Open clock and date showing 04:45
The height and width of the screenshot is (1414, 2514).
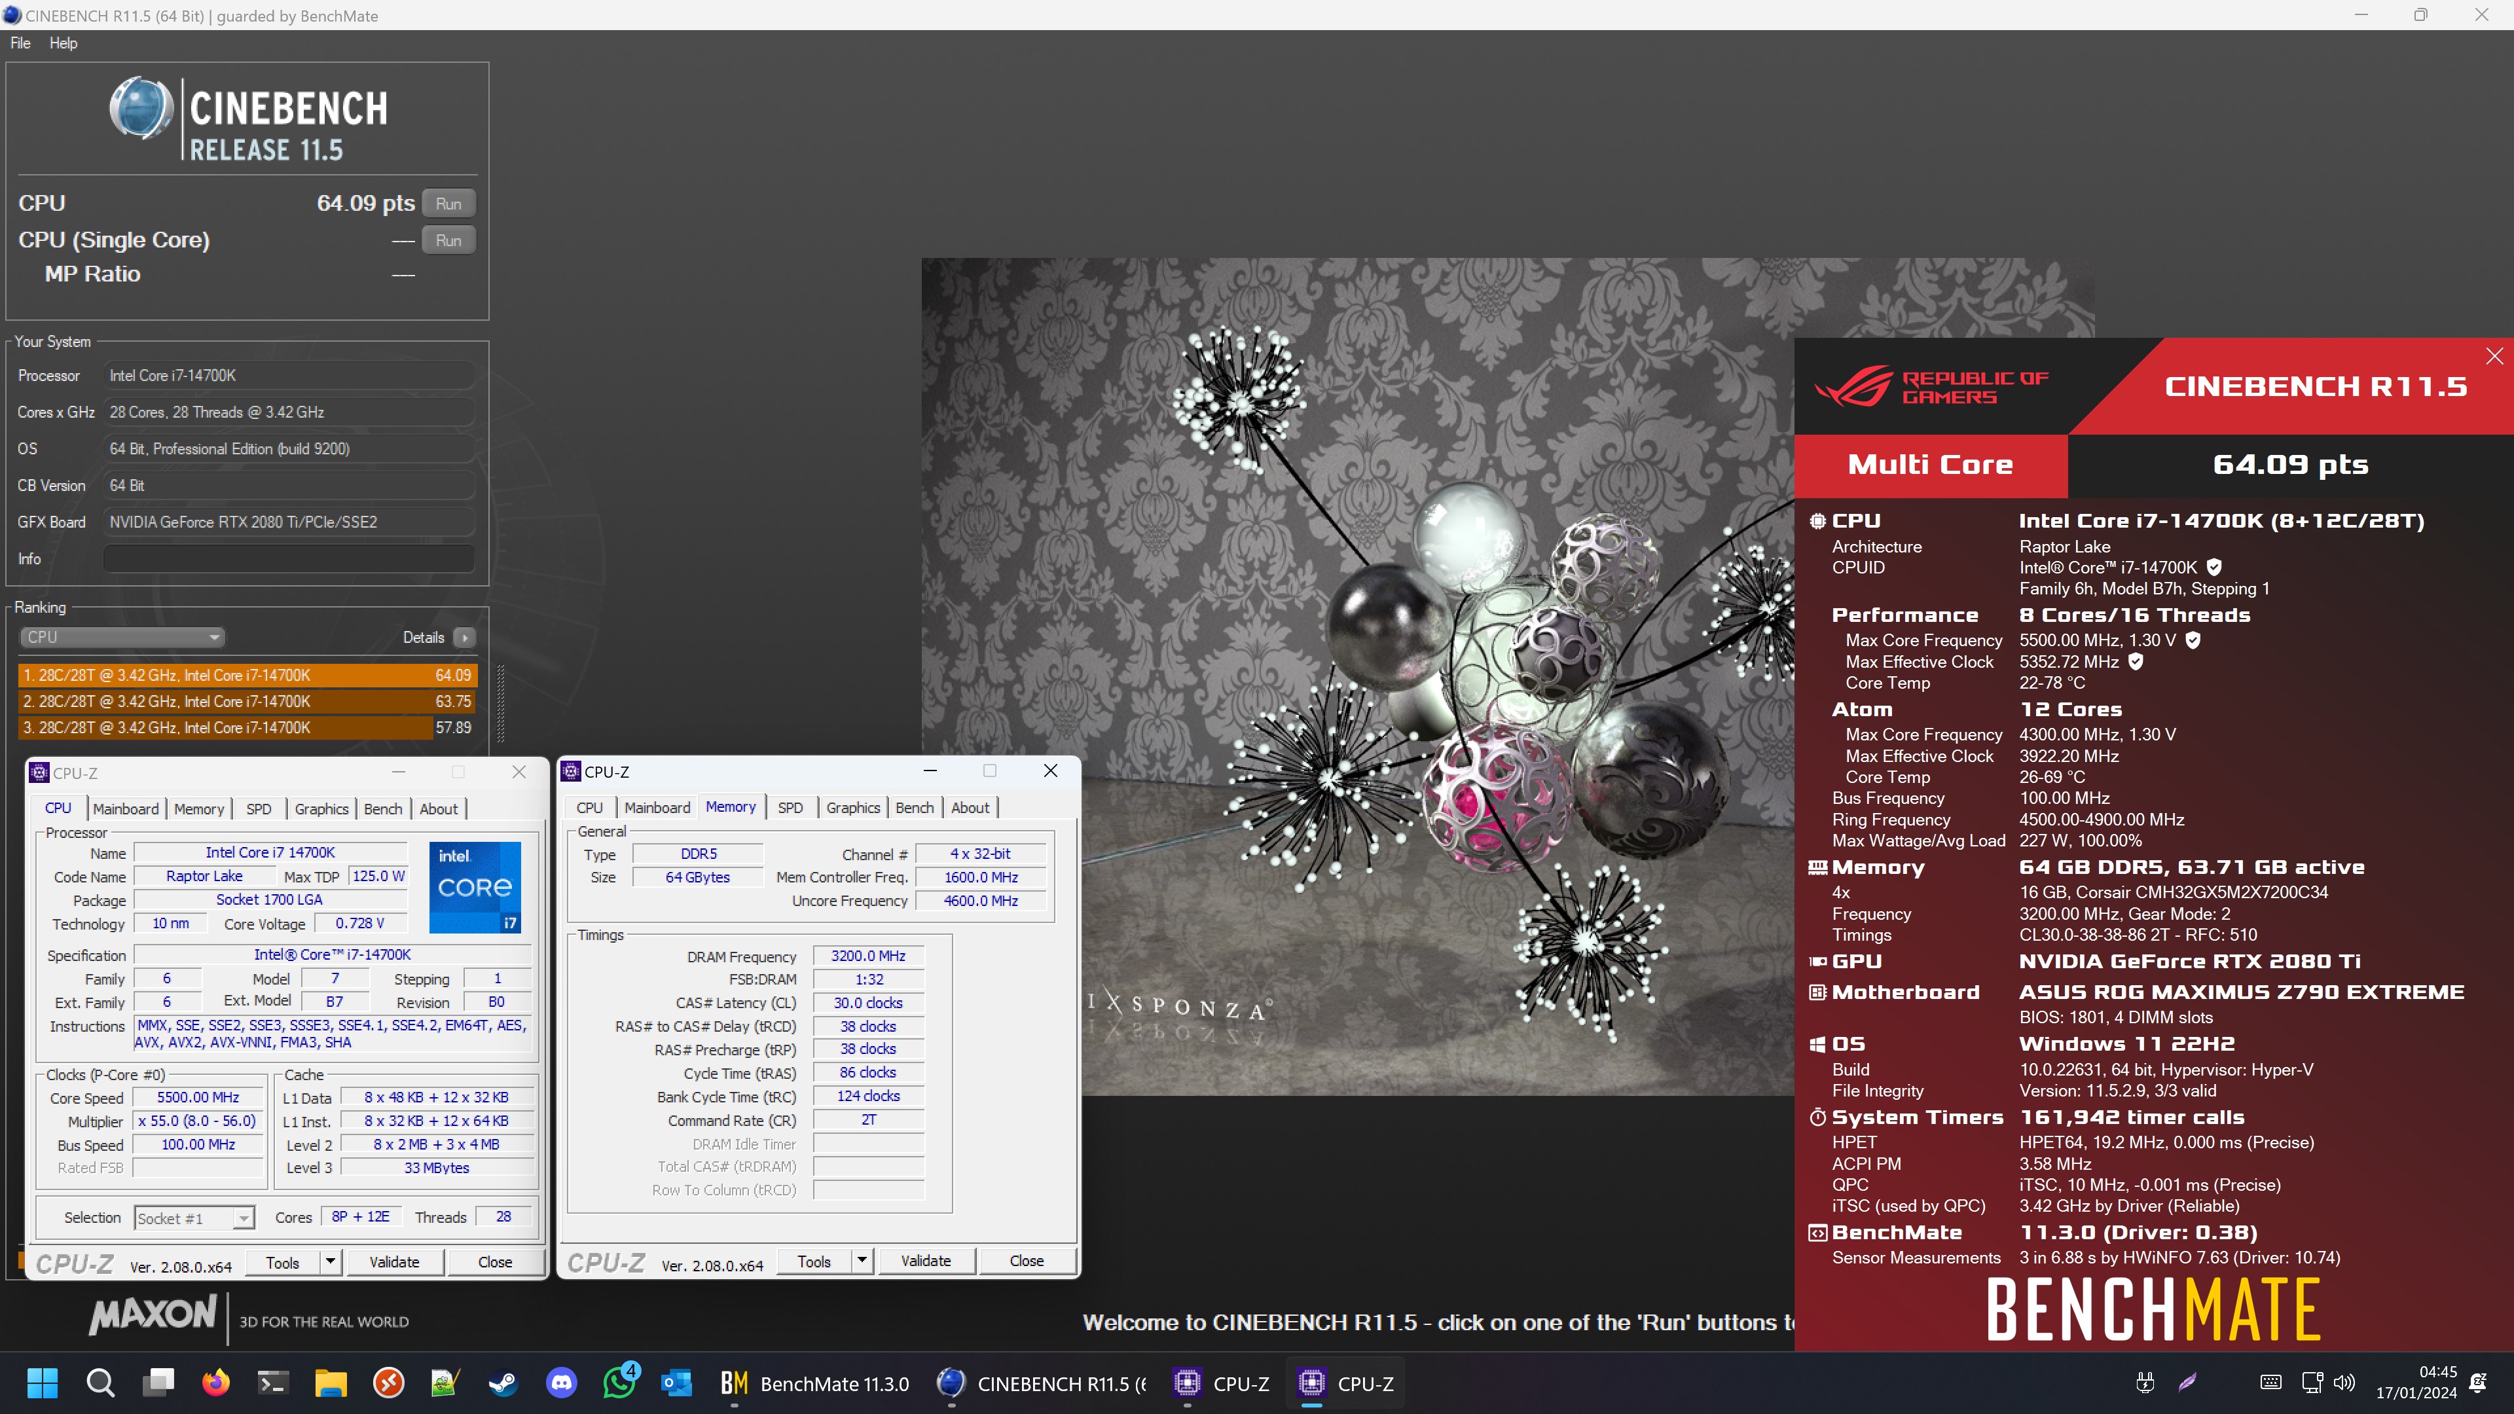[2416, 1383]
